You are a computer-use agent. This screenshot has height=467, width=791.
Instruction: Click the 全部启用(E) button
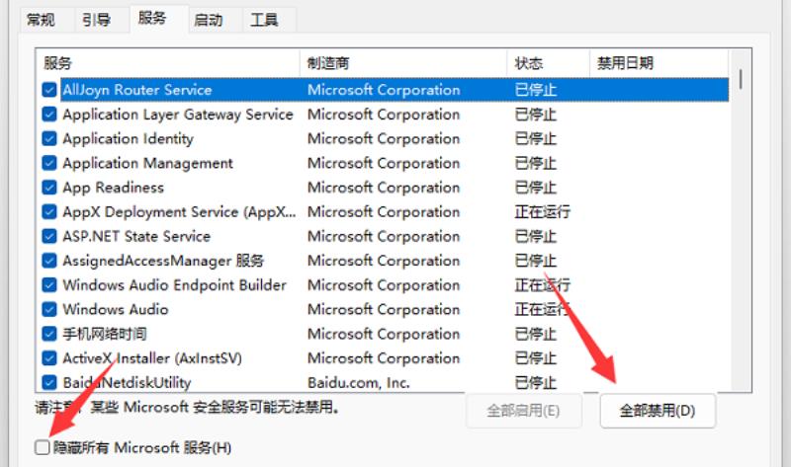click(524, 411)
